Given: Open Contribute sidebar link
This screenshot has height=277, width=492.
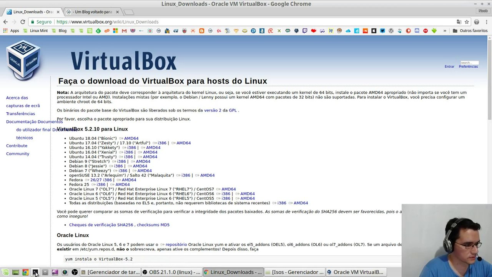Looking at the screenshot, I should pos(17,146).
